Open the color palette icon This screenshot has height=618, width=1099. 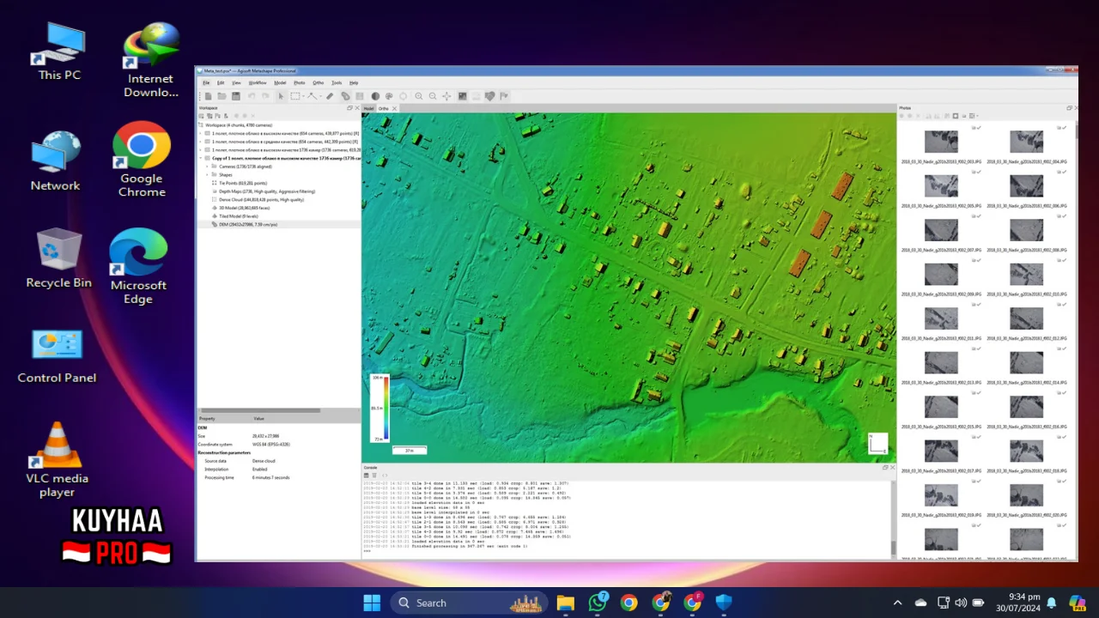pos(389,96)
